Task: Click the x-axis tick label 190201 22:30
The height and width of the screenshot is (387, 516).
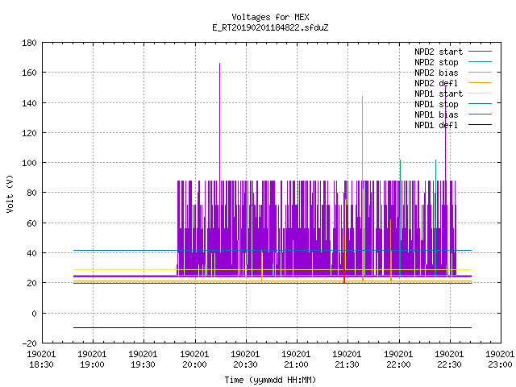Action: tap(449, 359)
